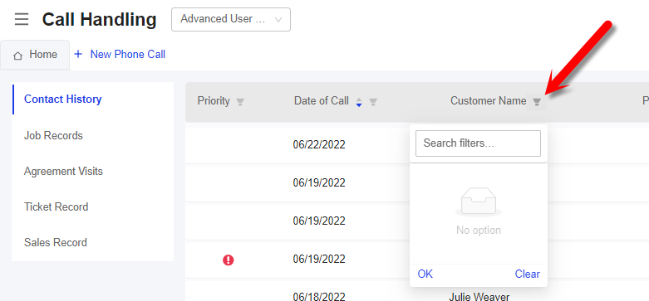Clear the Customer Name filter
This screenshot has width=649, height=301.
click(x=528, y=274)
